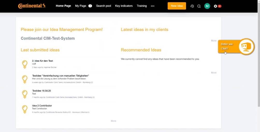Click the search magnifier icon
The width and height of the screenshot is (260, 132).
click(199, 6)
